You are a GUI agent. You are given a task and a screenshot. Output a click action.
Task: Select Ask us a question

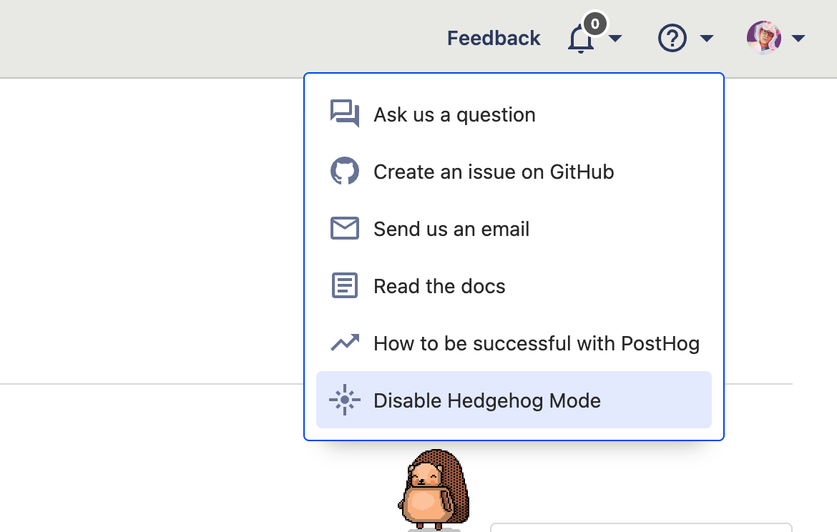[x=454, y=114]
